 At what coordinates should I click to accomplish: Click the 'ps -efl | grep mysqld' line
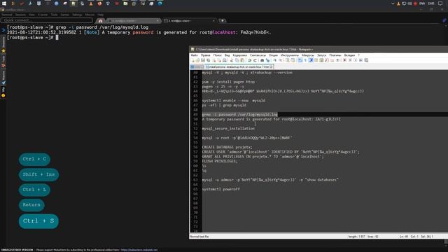coord(224,105)
